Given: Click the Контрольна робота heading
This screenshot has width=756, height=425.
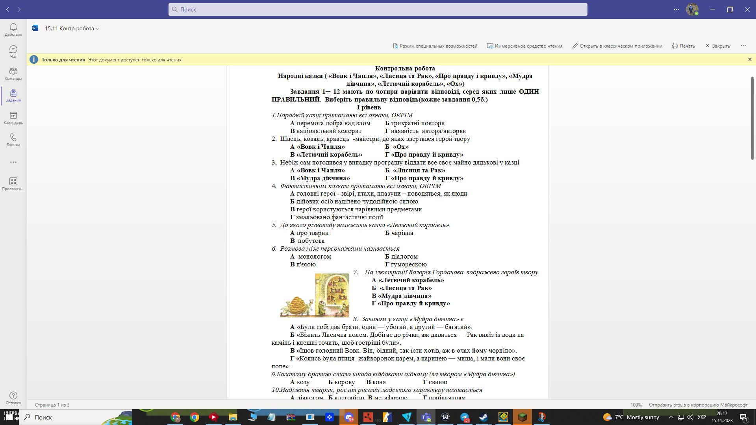Looking at the screenshot, I should click(x=405, y=68).
